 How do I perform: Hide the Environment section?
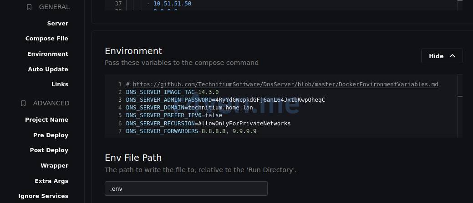(442, 56)
